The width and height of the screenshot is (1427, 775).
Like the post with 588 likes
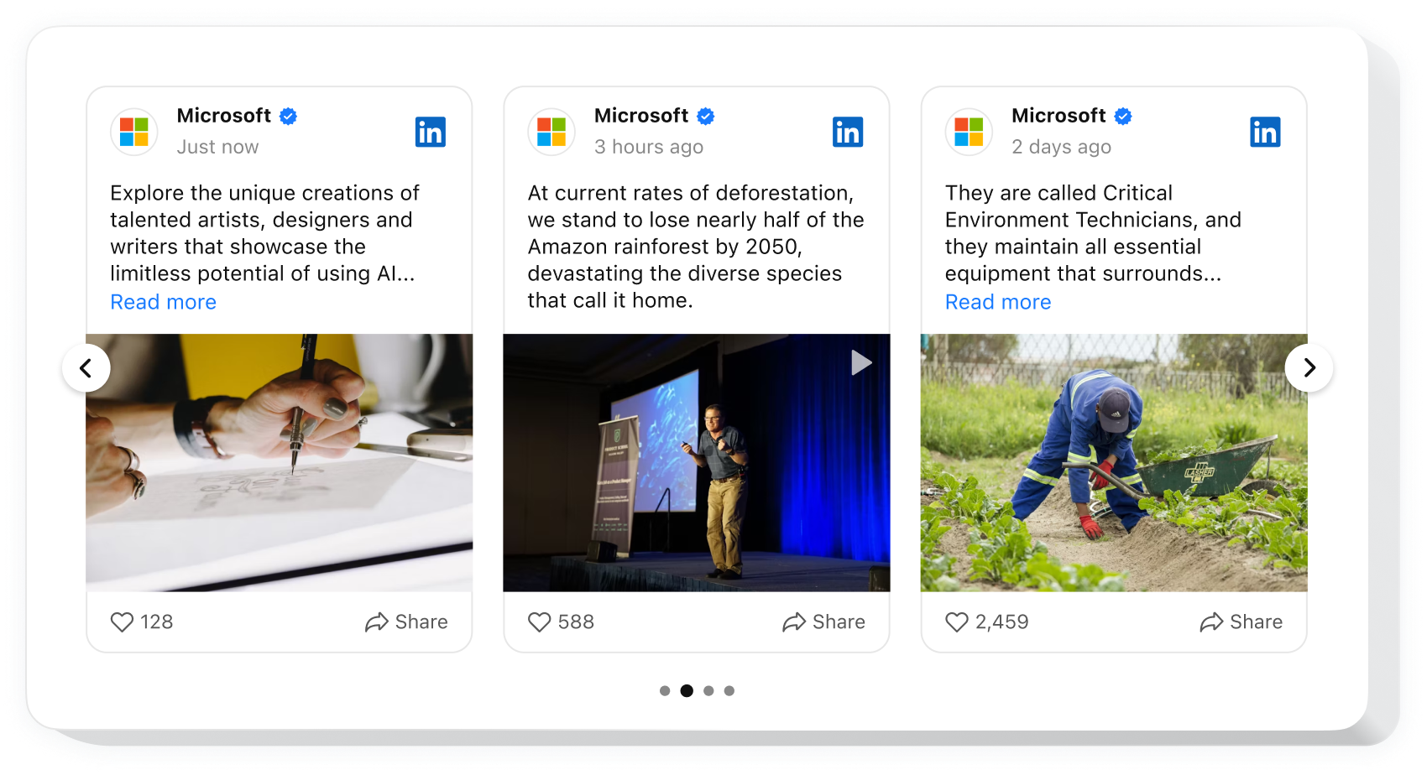539,622
